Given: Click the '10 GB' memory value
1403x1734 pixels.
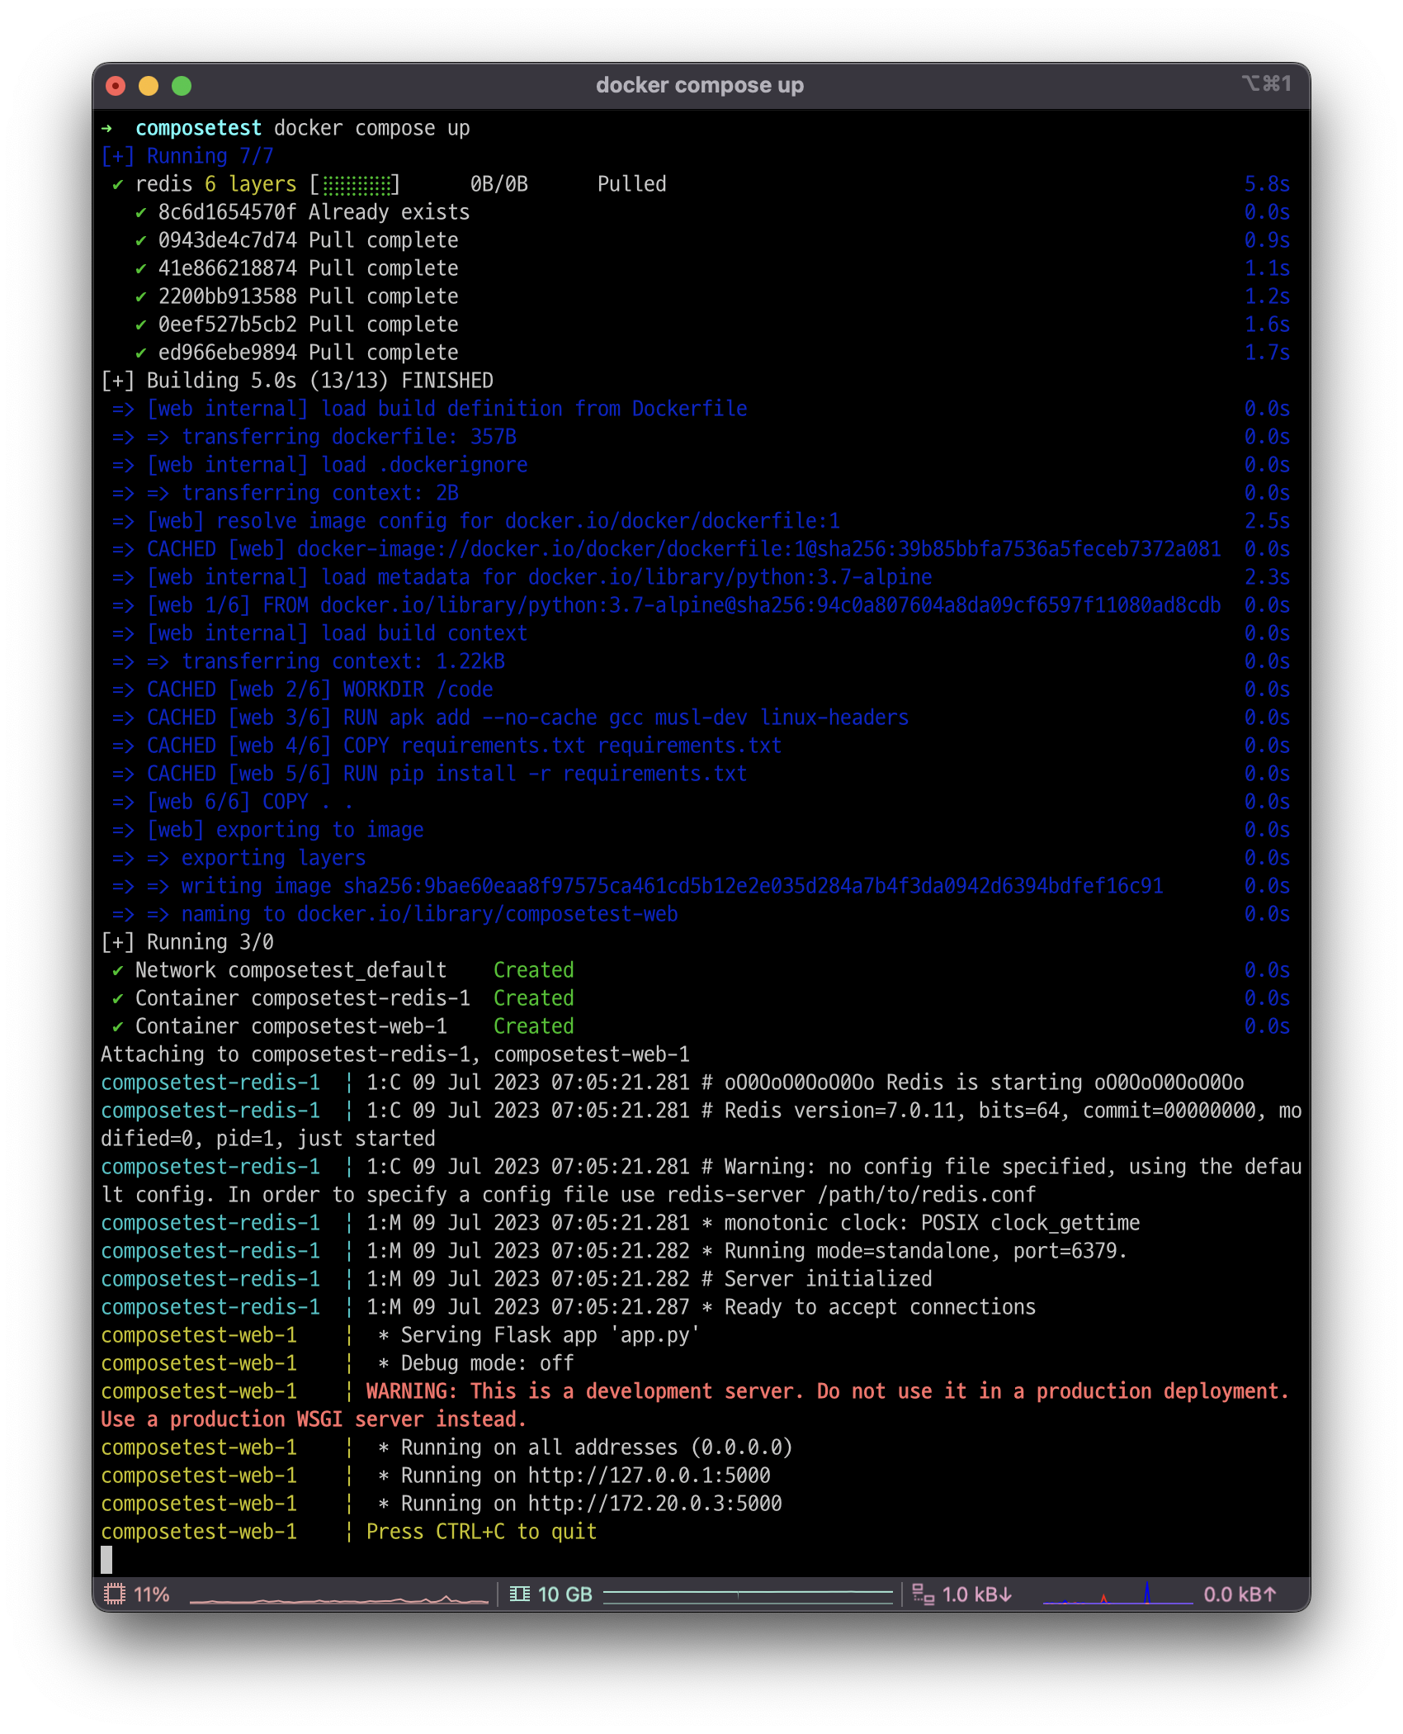Looking at the screenshot, I should [x=565, y=1594].
